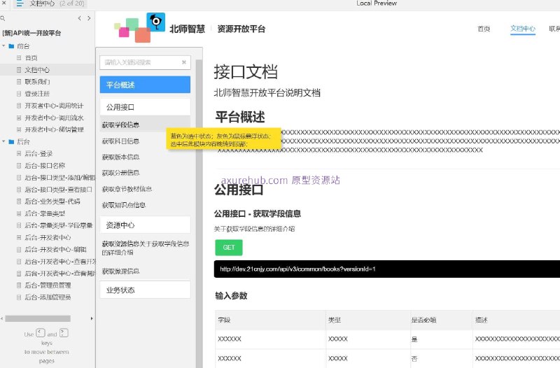Open the Axure sitemap hamburger menu icon

tap(20, 3)
